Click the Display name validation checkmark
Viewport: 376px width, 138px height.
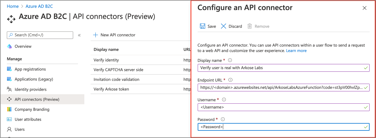pyautogui.click(x=366, y=68)
